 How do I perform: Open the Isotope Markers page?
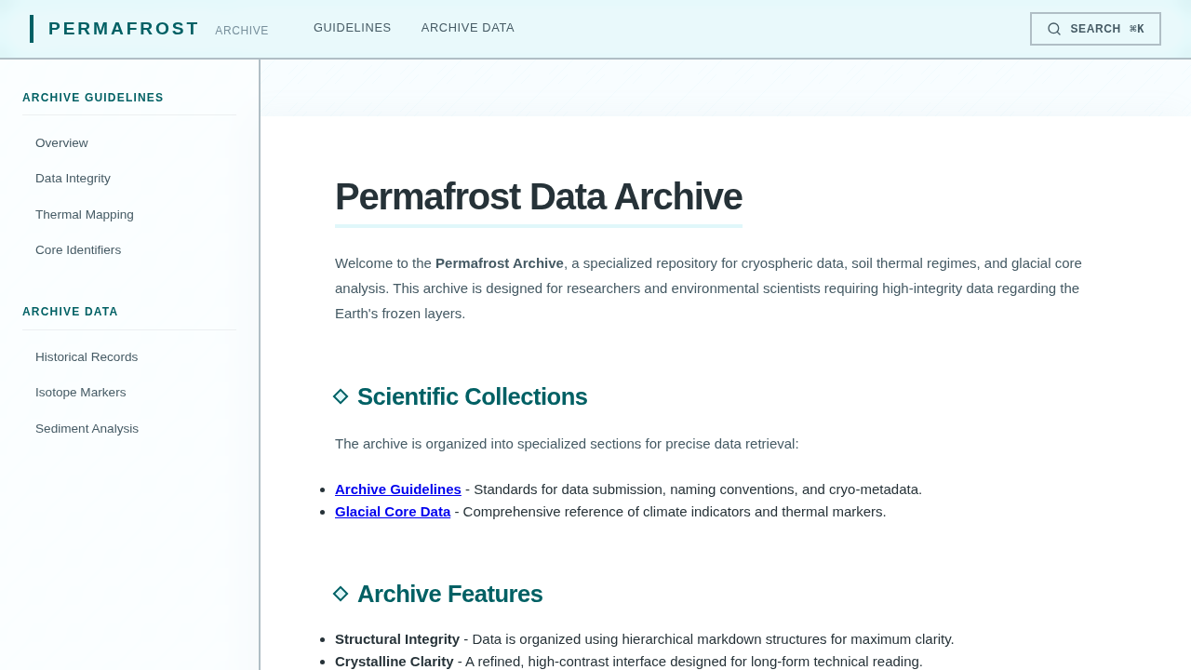(x=80, y=391)
